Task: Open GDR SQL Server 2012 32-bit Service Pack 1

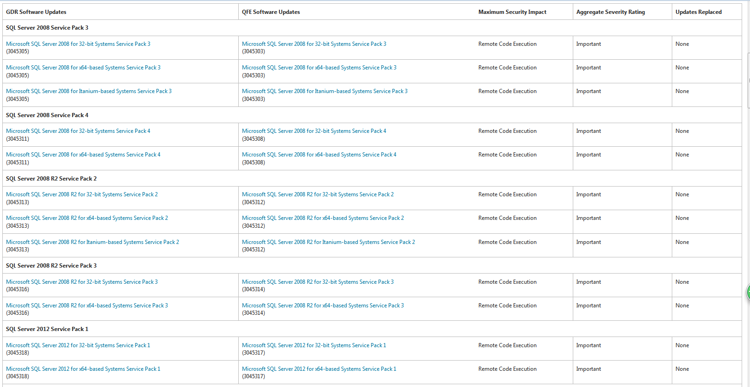Action: 78,345
